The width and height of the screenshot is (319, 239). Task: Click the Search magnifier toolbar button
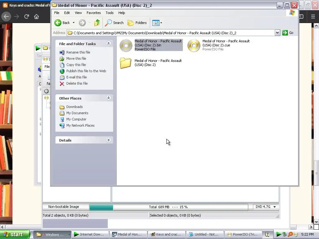[x=114, y=23]
